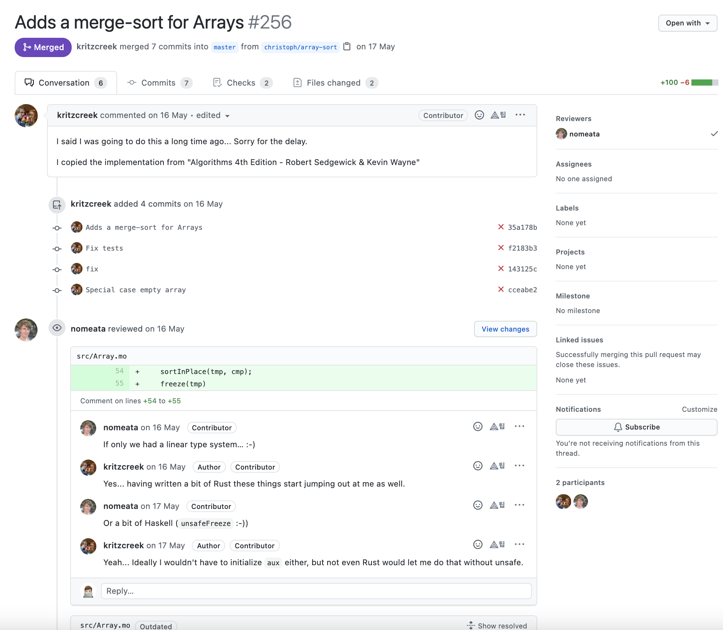
Task: Click nomeata's avatar beside the review
Action: tap(26, 330)
